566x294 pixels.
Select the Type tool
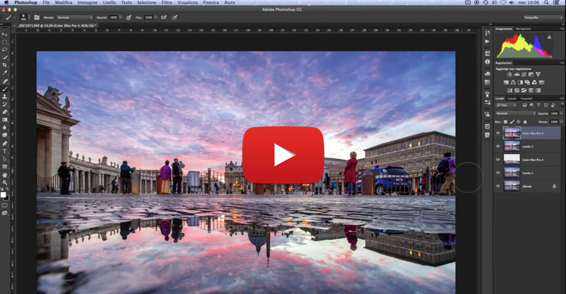point(5,151)
